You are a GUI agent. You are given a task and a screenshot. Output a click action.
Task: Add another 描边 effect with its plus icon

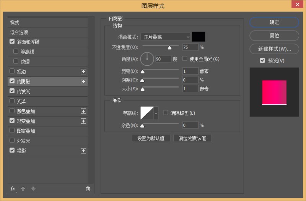click(83, 71)
